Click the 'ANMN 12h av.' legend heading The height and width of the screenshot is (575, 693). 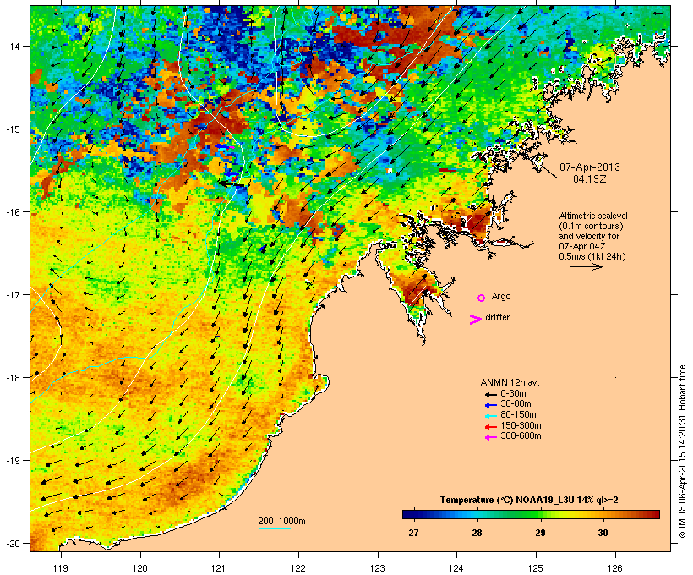pyautogui.click(x=510, y=382)
